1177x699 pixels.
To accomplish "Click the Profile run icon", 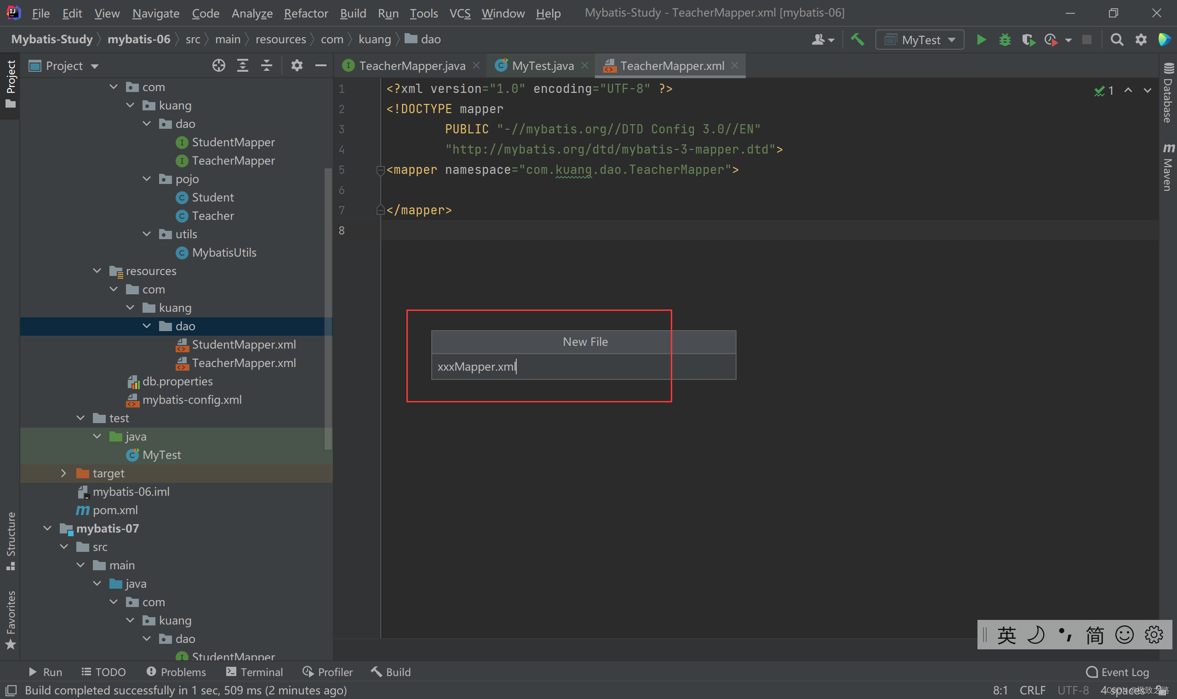I will click(1051, 40).
